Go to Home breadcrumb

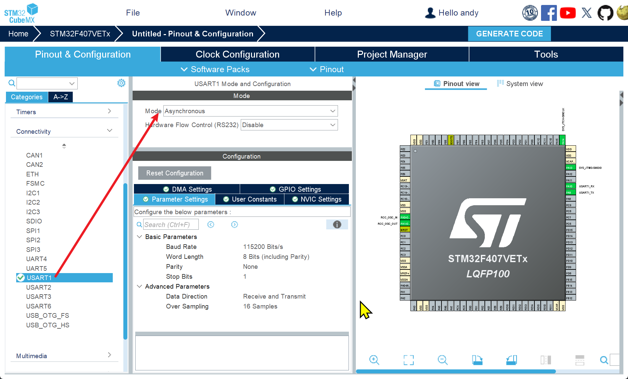click(18, 34)
